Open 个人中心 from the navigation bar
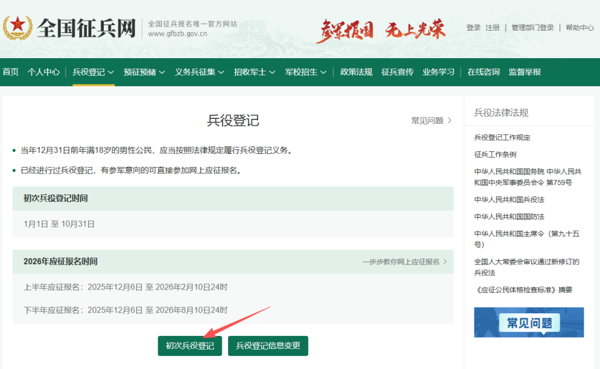This screenshot has height=369, width=600. (x=43, y=72)
